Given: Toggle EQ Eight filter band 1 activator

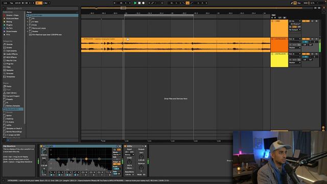Looking at the screenshot, I should tap(52, 175).
